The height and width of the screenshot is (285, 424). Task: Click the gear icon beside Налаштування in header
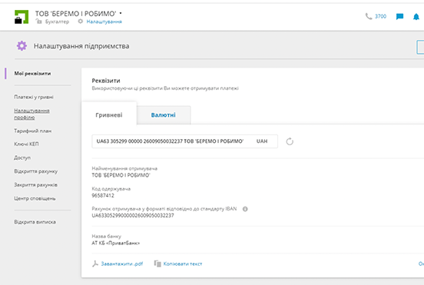click(x=81, y=22)
